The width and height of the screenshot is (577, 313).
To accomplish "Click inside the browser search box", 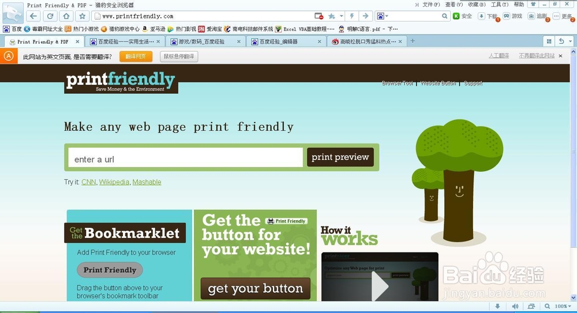I will pyautogui.click(x=415, y=16).
